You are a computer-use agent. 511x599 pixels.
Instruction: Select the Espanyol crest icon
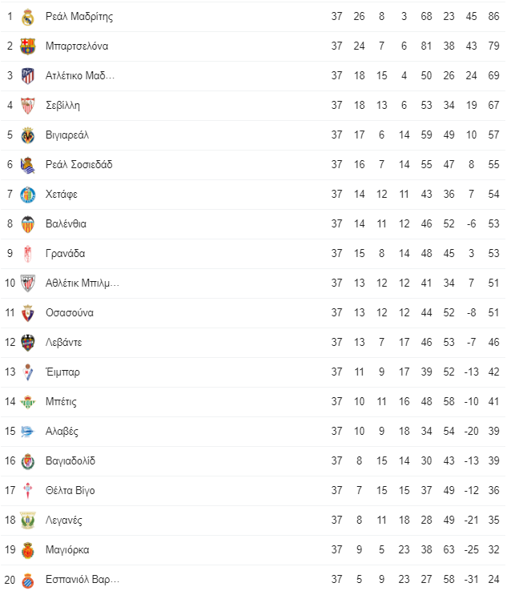[27, 581]
